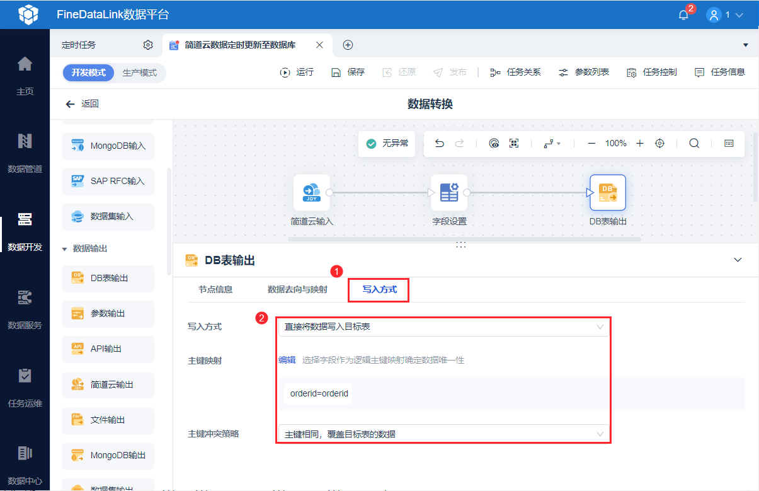Image resolution: width=759 pixels, height=491 pixels.
Task: Zoom in the canvas with plus
Action: click(640, 144)
